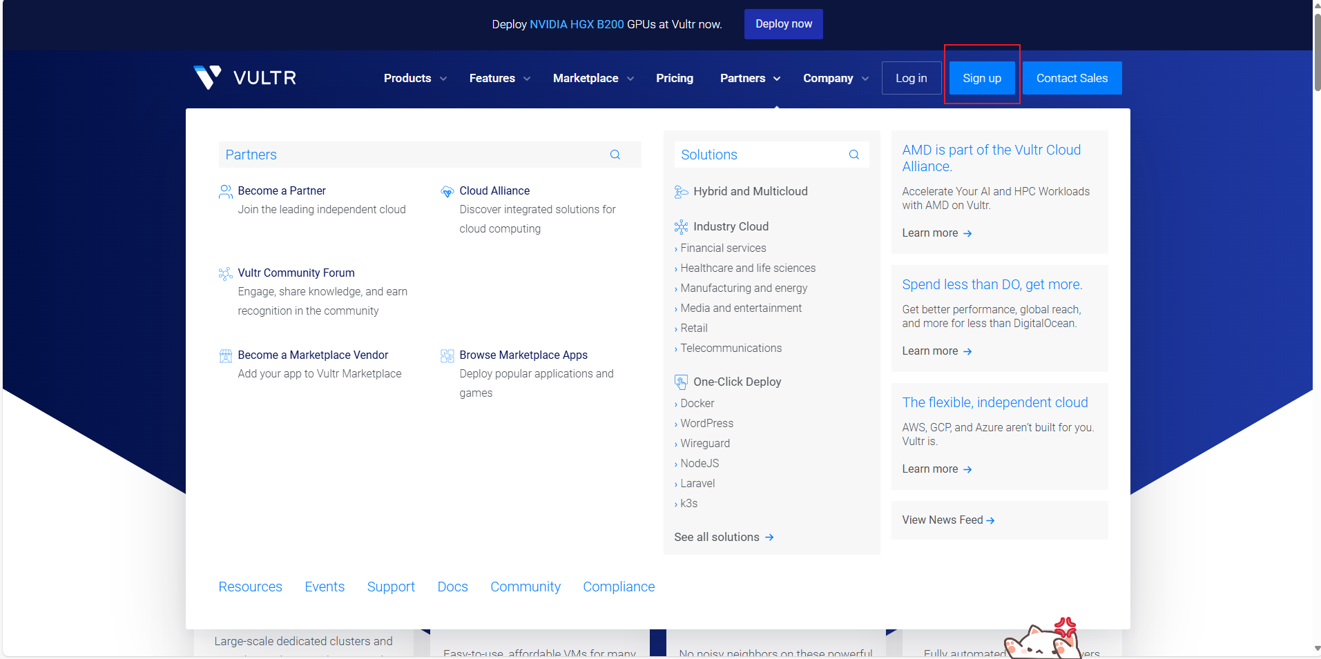The image size is (1321, 659).
Task: Click the One-Click Deploy icon
Action: [681, 382]
